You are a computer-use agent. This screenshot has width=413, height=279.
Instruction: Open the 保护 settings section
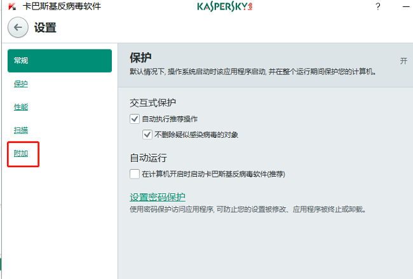(x=21, y=84)
